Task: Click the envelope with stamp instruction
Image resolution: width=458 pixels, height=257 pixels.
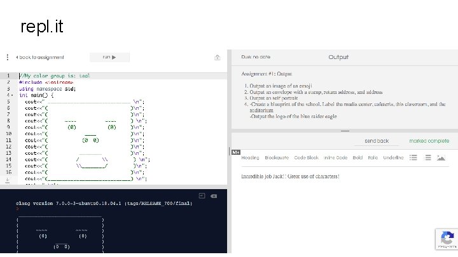Action: click(x=316, y=92)
